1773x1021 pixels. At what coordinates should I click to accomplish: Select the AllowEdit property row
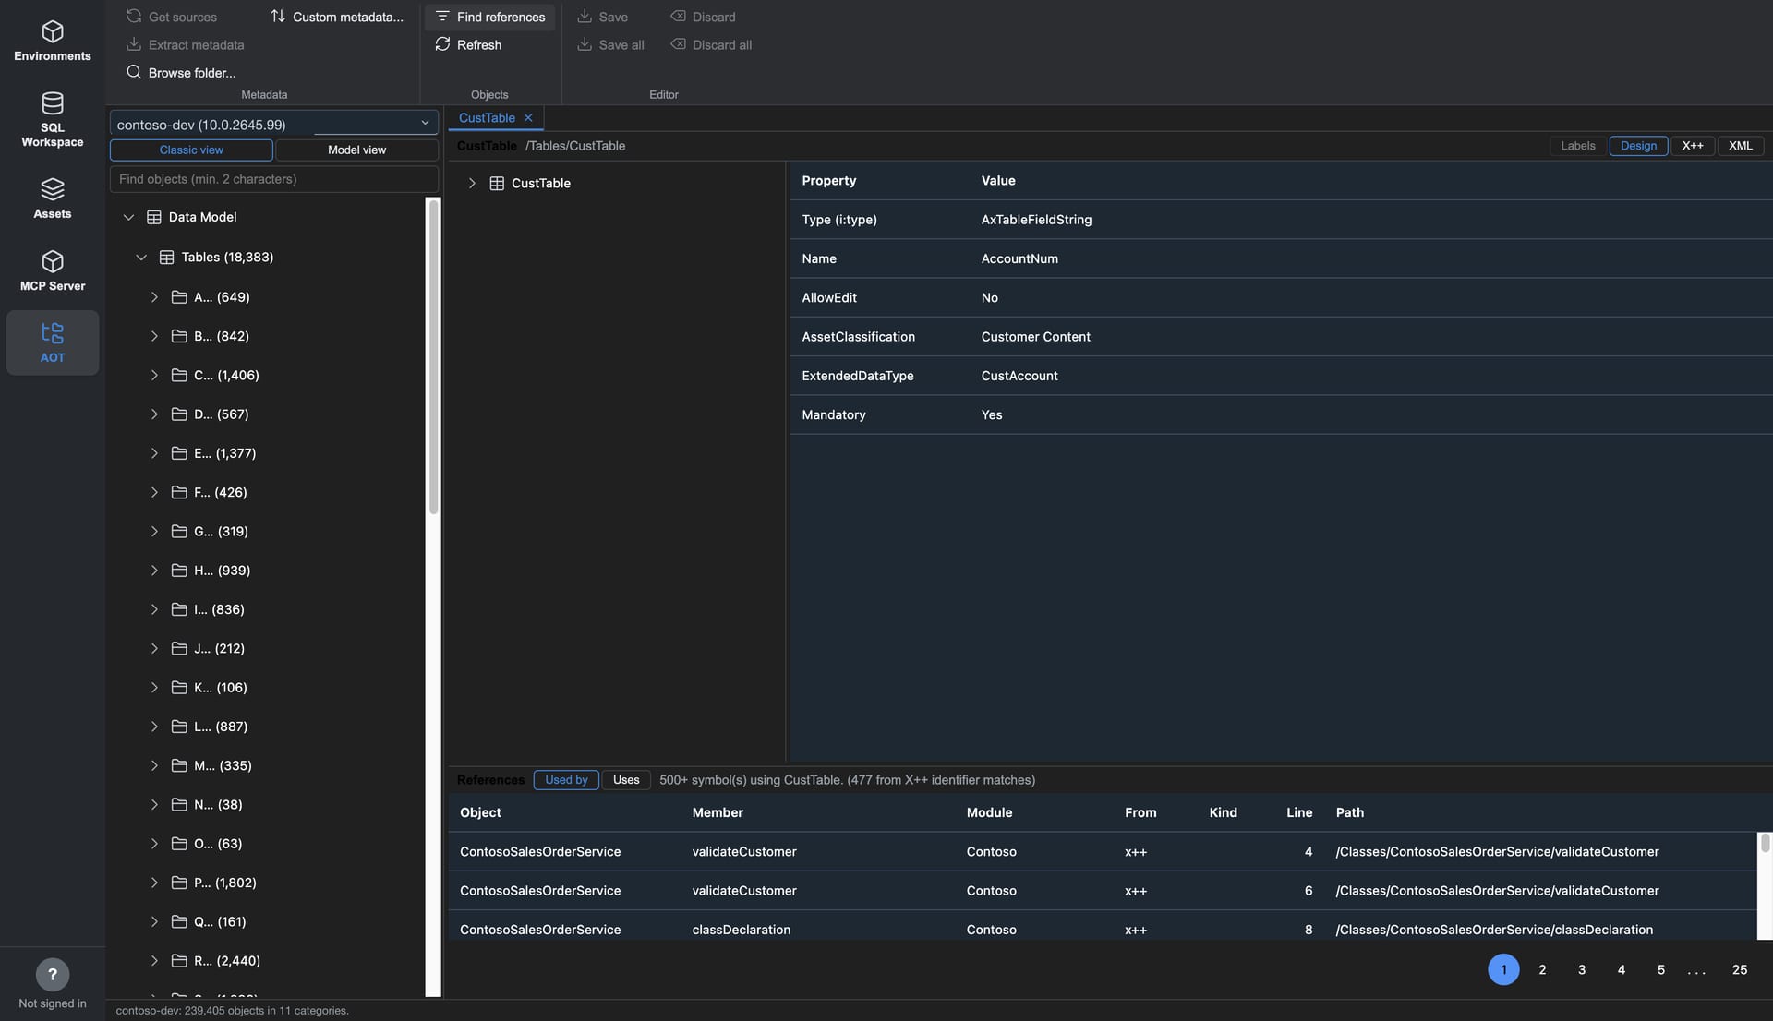tap(1281, 297)
